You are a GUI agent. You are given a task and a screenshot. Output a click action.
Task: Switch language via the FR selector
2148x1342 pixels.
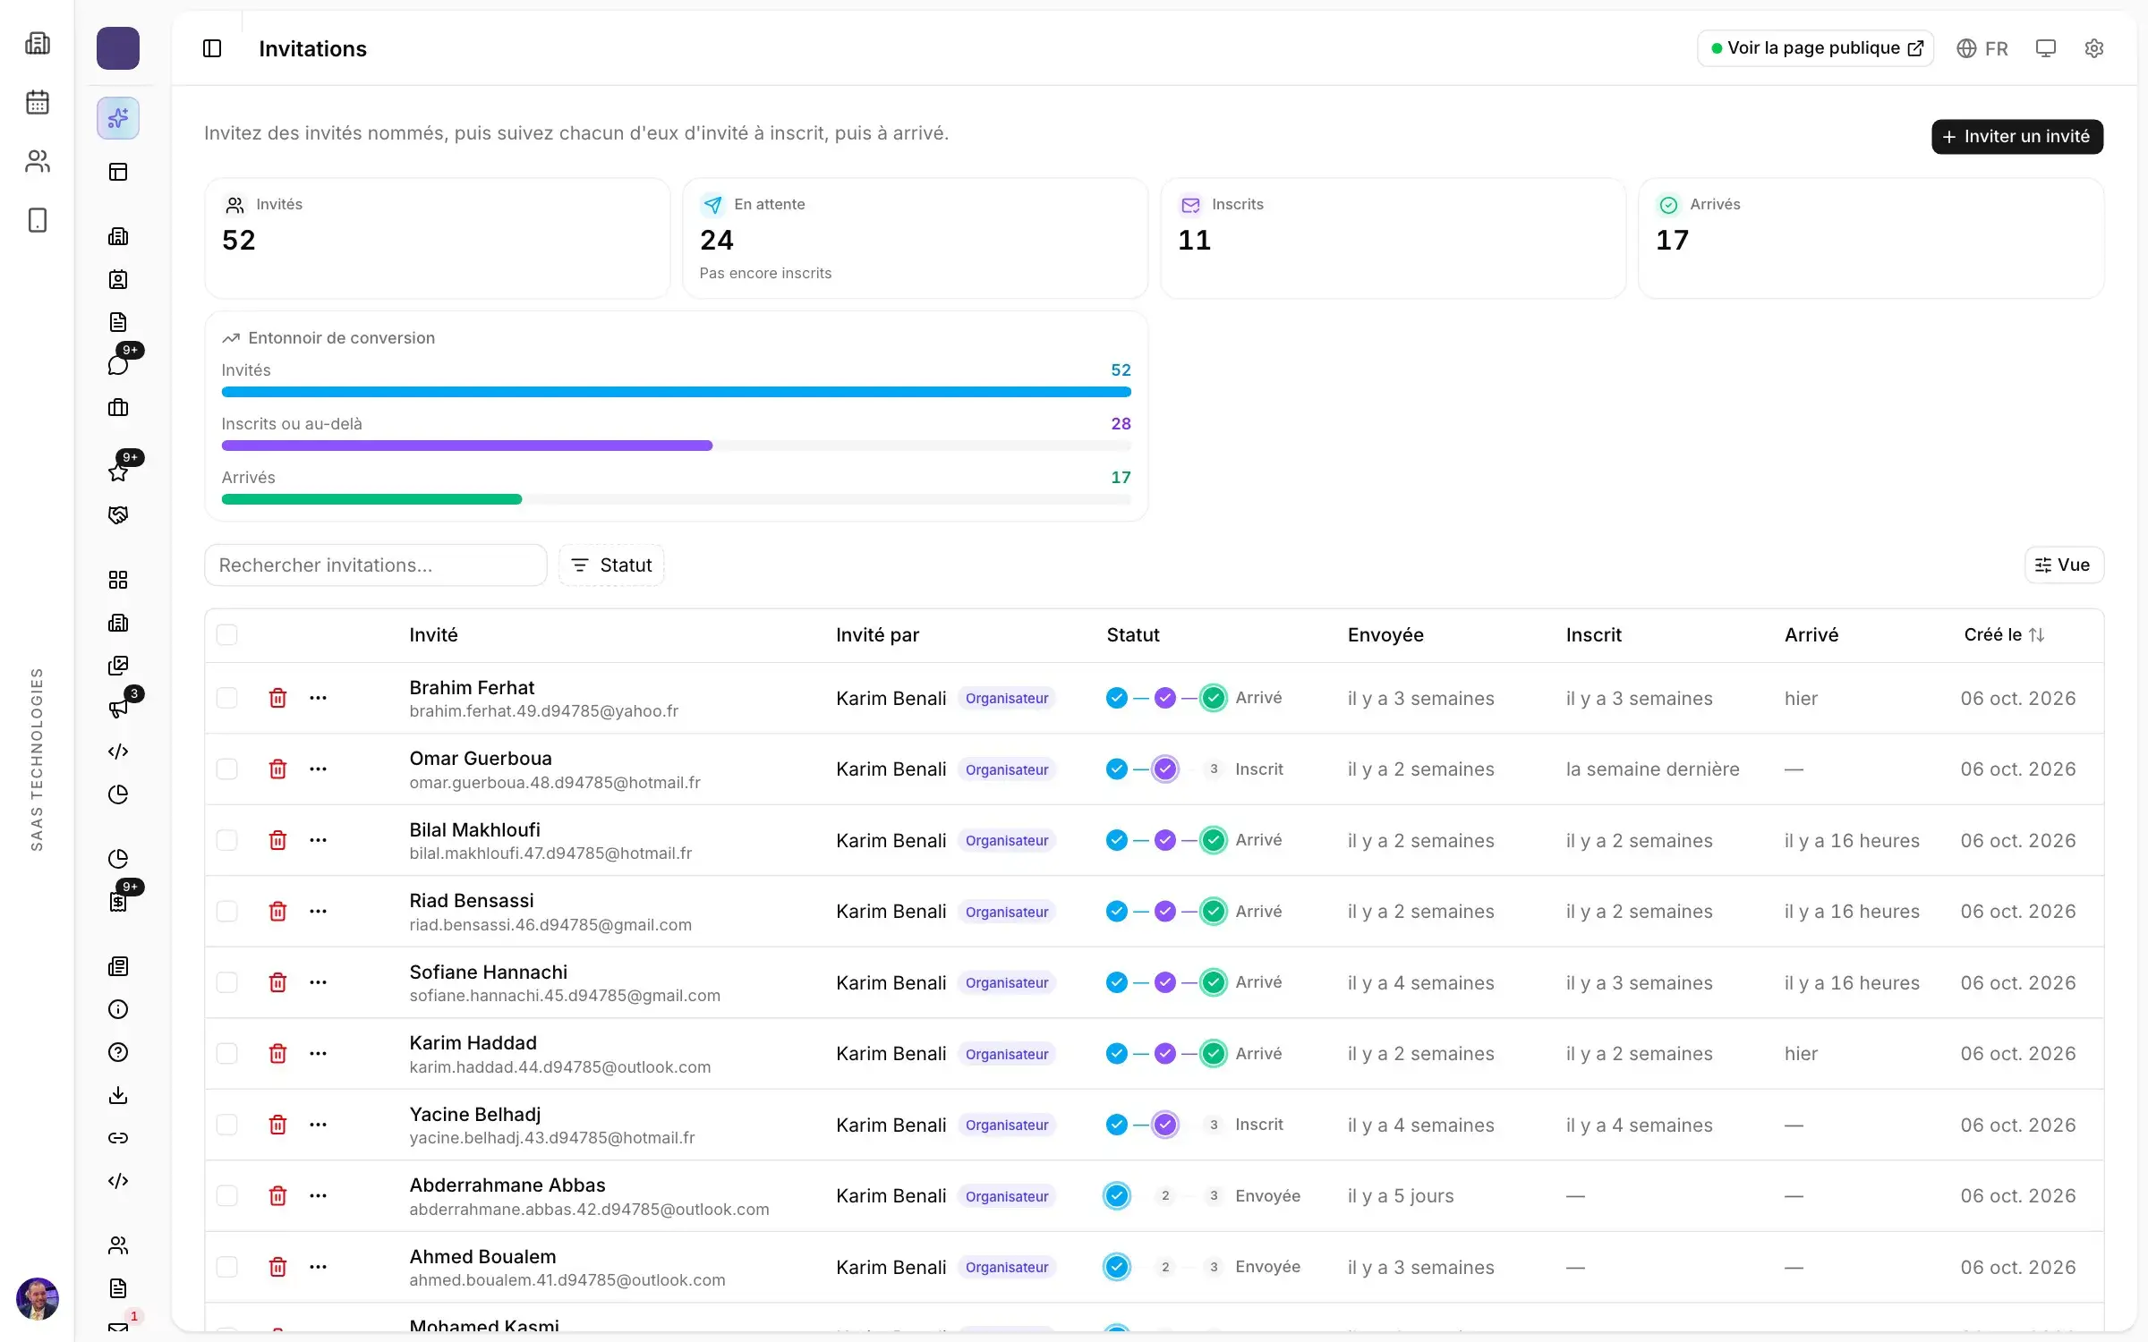point(1982,48)
